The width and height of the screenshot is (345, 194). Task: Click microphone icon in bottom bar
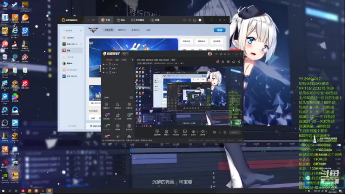click(193, 132)
